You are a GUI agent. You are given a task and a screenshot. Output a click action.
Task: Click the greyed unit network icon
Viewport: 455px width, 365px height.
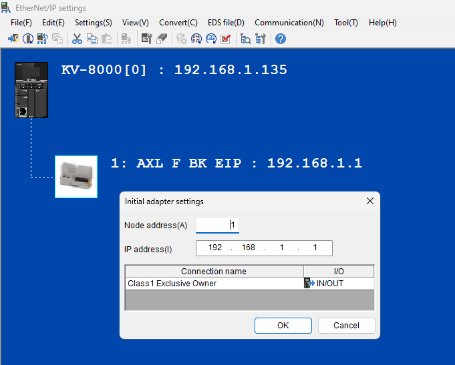coord(126,39)
